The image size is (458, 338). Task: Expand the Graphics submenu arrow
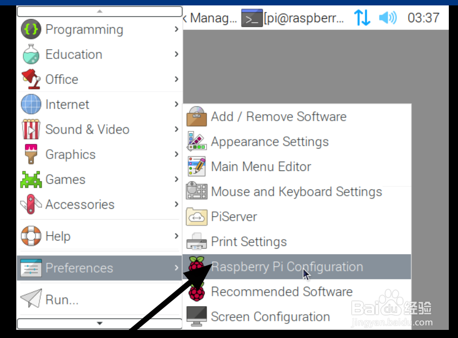click(x=176, y=154)
